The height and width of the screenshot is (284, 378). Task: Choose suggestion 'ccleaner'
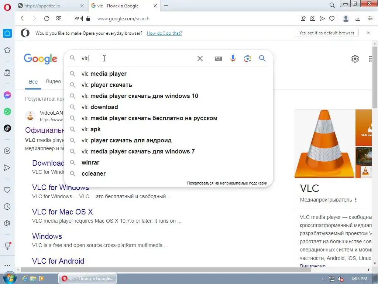coord(168,174)
